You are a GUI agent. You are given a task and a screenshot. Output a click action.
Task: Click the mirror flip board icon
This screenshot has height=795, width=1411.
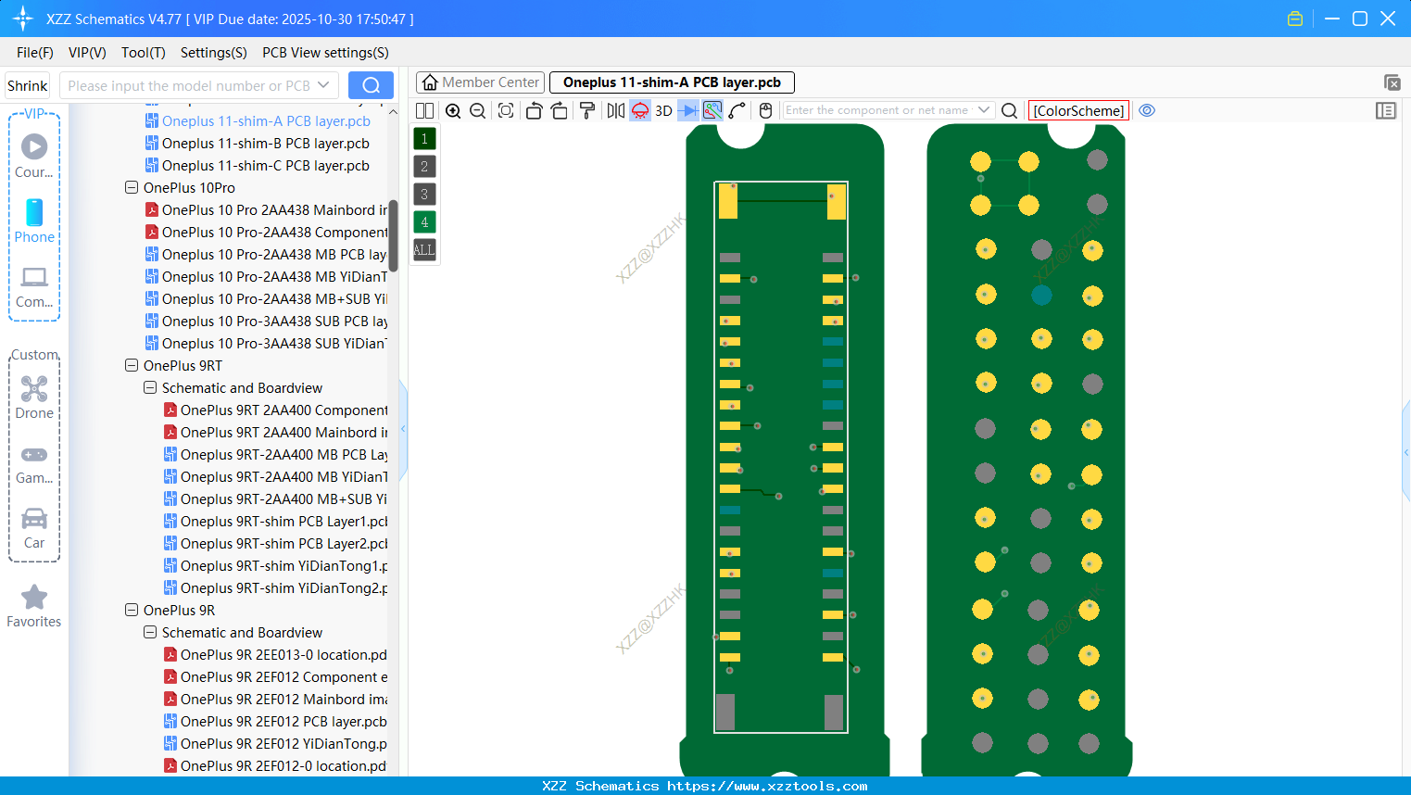point(616,110)
